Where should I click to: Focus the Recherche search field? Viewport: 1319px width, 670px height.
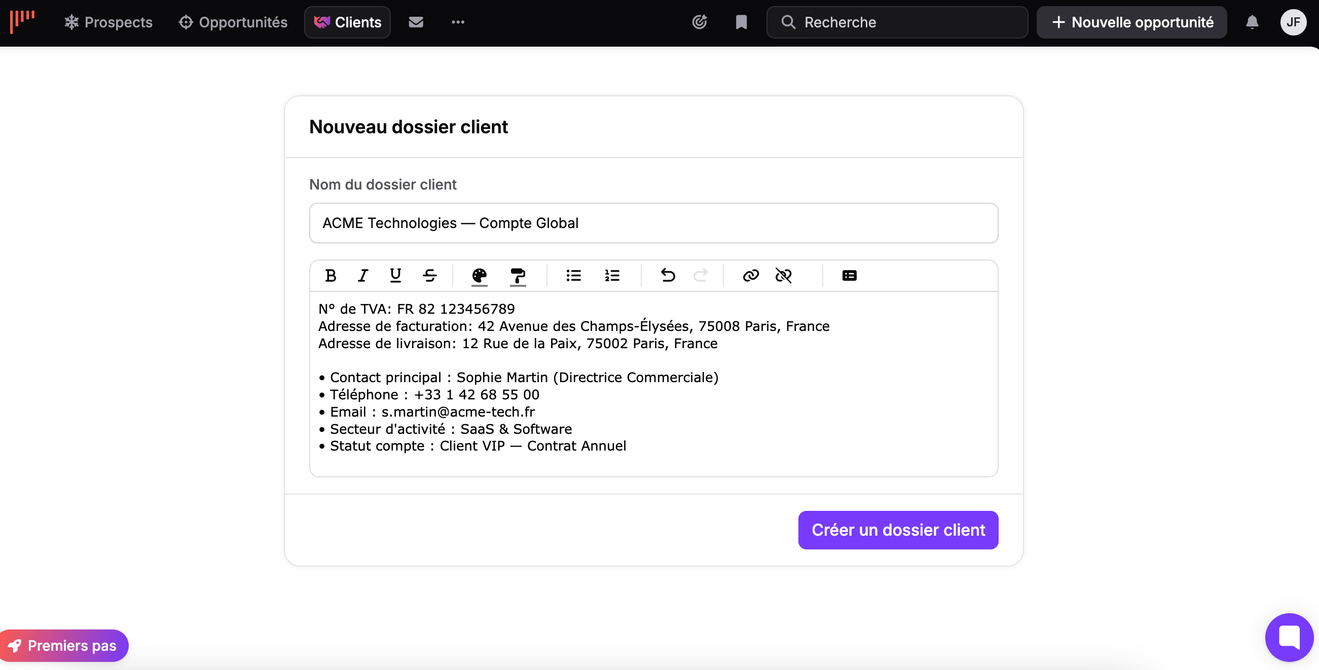pos(897,22)
